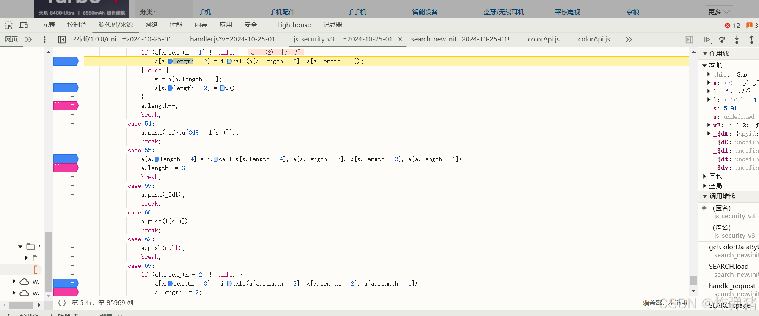Screen dimensions: 759x316
Task: Expand the a: (2) array variable
Action: (709, 83)
